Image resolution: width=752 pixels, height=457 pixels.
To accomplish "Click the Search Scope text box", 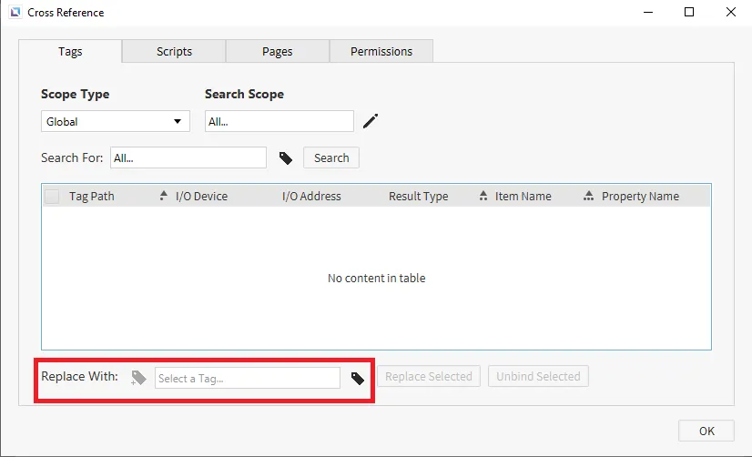I will point(279,121).
